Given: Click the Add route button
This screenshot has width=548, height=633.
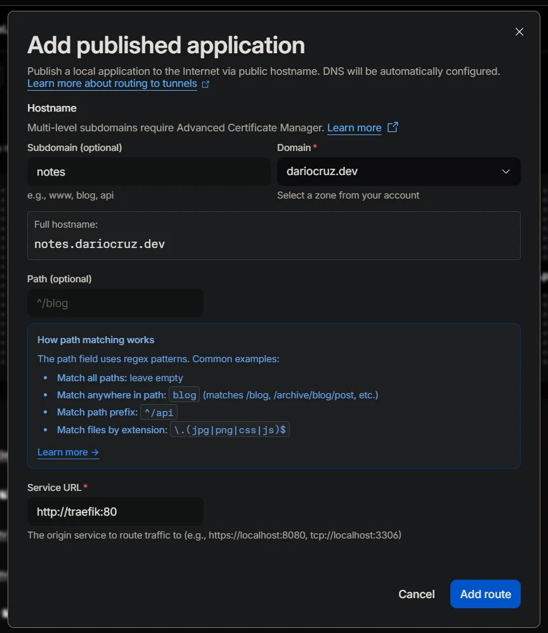Looking at the screenshot, I should tap(485, 594).
